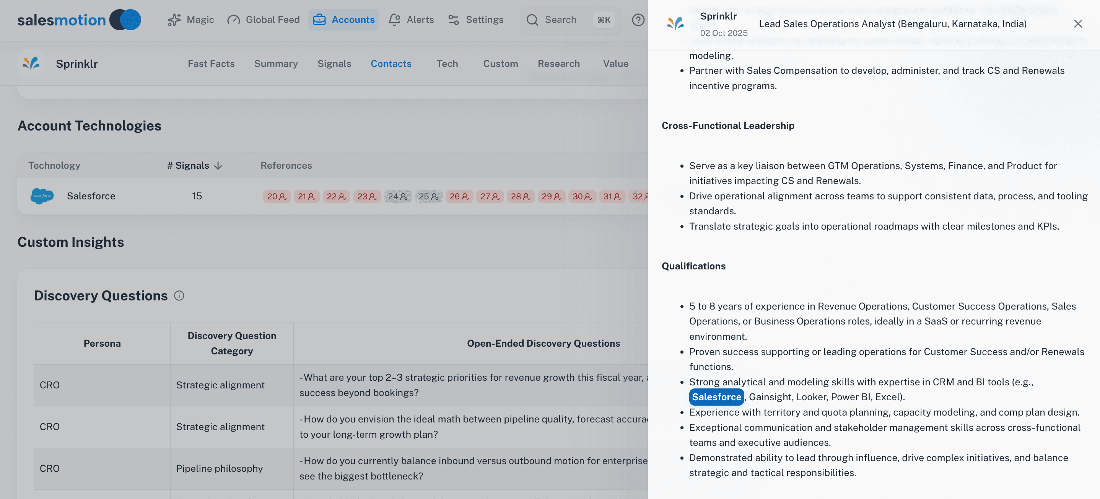Click the Magic sparkle icon
This screenshot has width=1100, height=499.
point(174,20)
